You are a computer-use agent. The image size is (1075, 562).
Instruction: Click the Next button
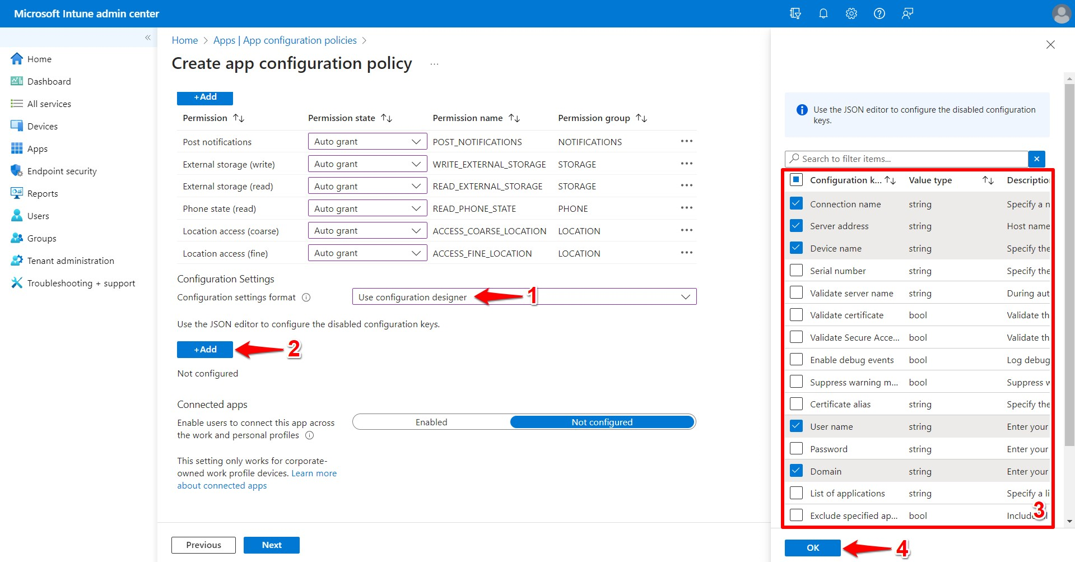coord(272,545)
